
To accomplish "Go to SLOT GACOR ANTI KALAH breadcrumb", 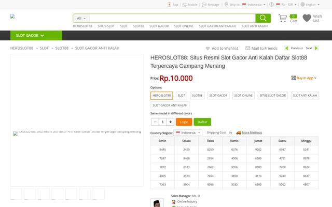I will 97,48.
